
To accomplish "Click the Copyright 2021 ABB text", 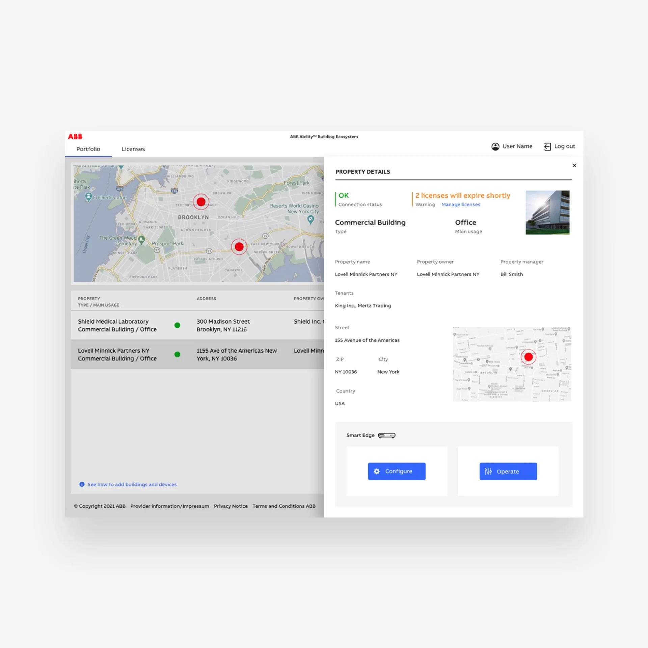I will pyautogui.click(x=100, y=506).
